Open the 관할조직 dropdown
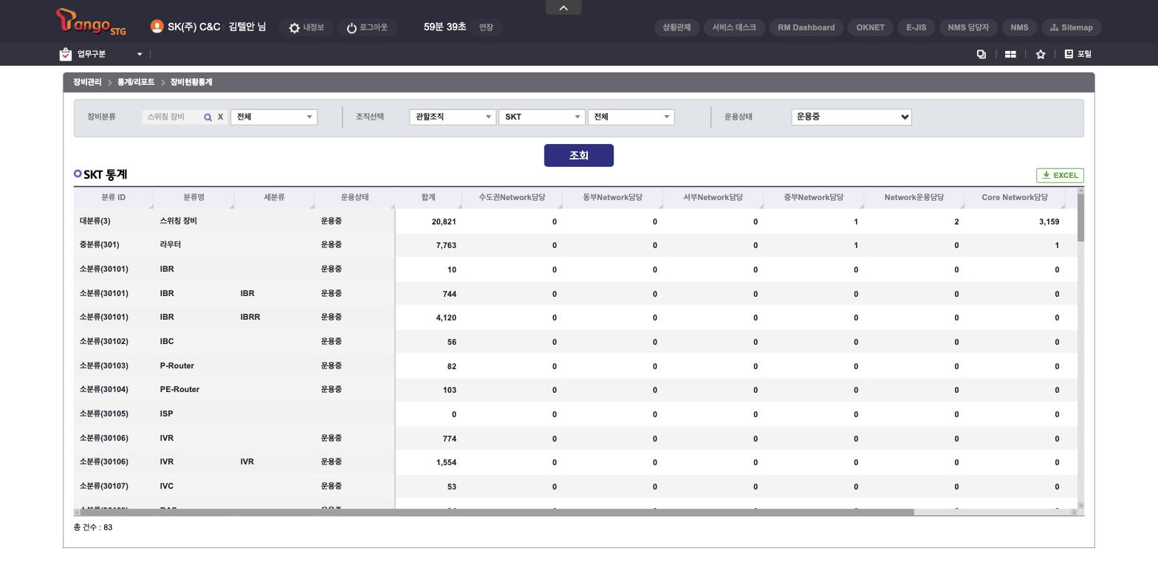 (453, 117)
